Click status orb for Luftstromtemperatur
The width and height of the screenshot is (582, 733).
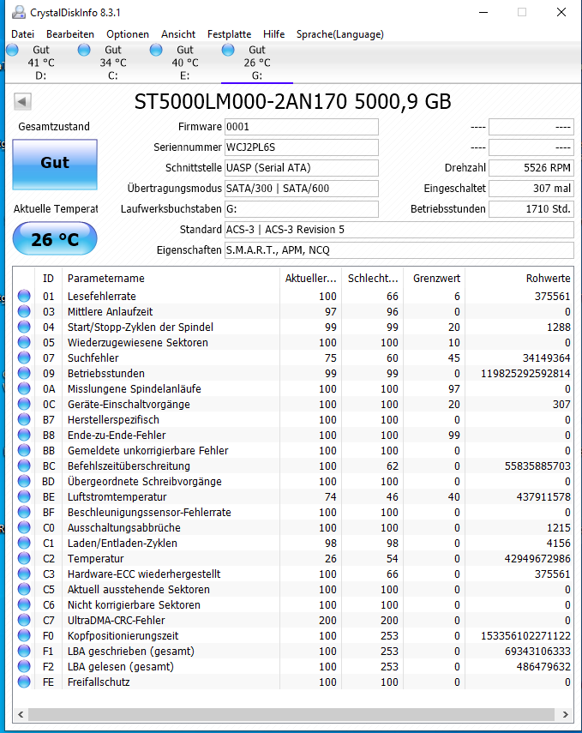(x=24, y=496)
